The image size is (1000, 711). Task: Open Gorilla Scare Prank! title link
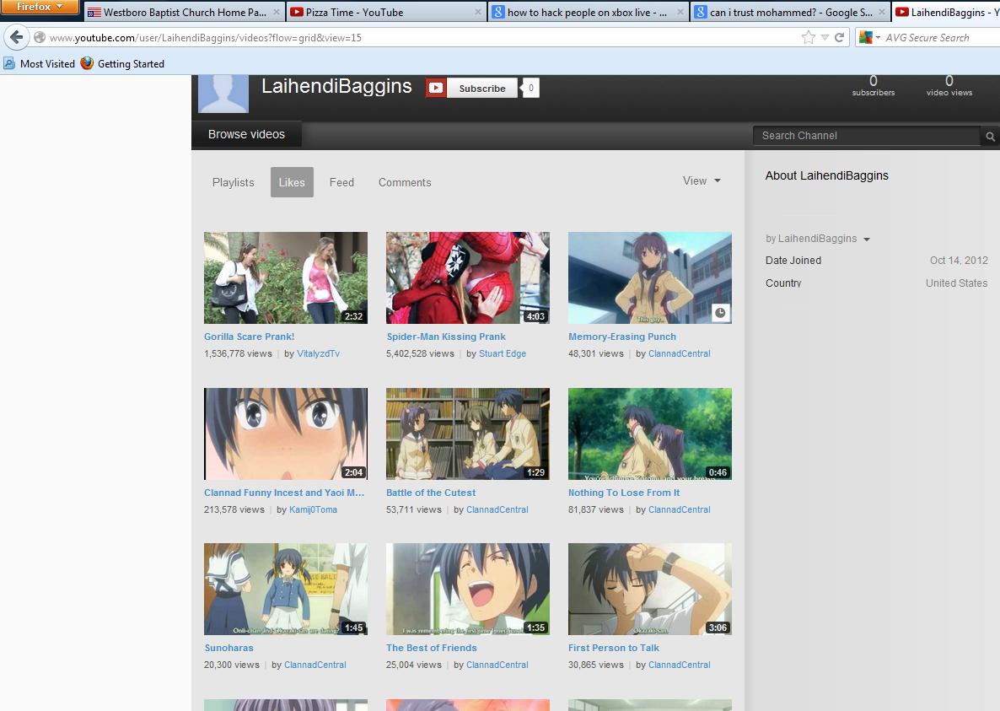point(249,337)
